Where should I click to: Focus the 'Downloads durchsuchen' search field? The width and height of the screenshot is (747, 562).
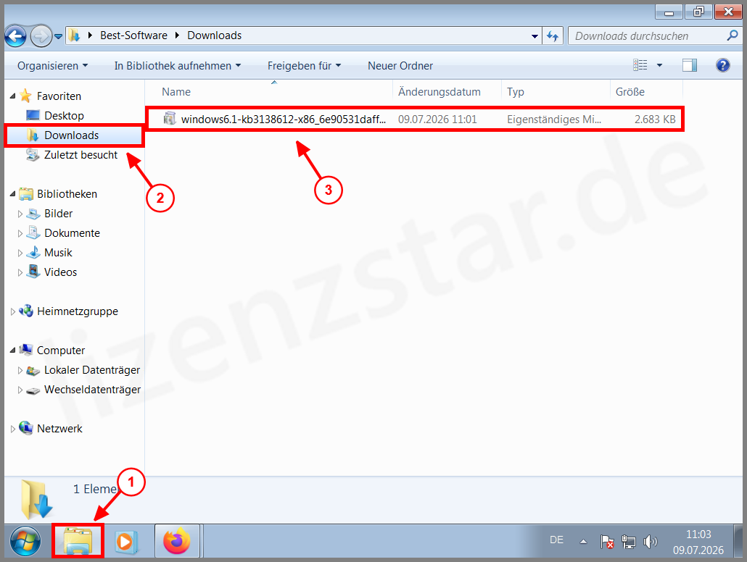point(648,36)
